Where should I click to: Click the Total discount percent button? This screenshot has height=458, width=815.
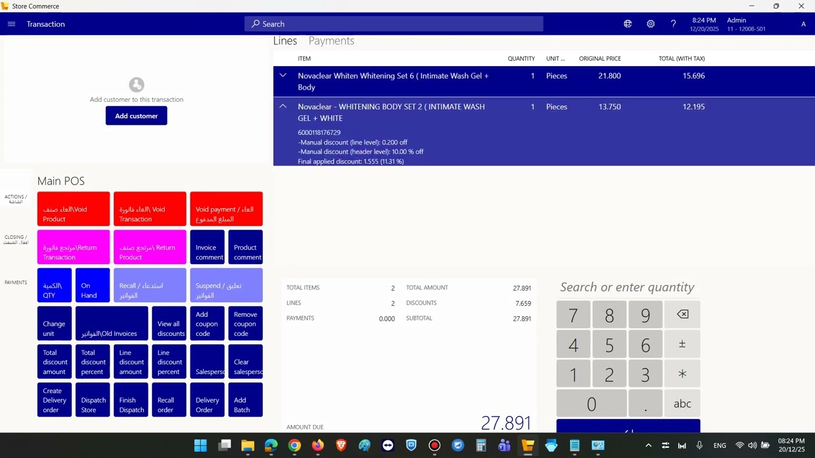92,362
